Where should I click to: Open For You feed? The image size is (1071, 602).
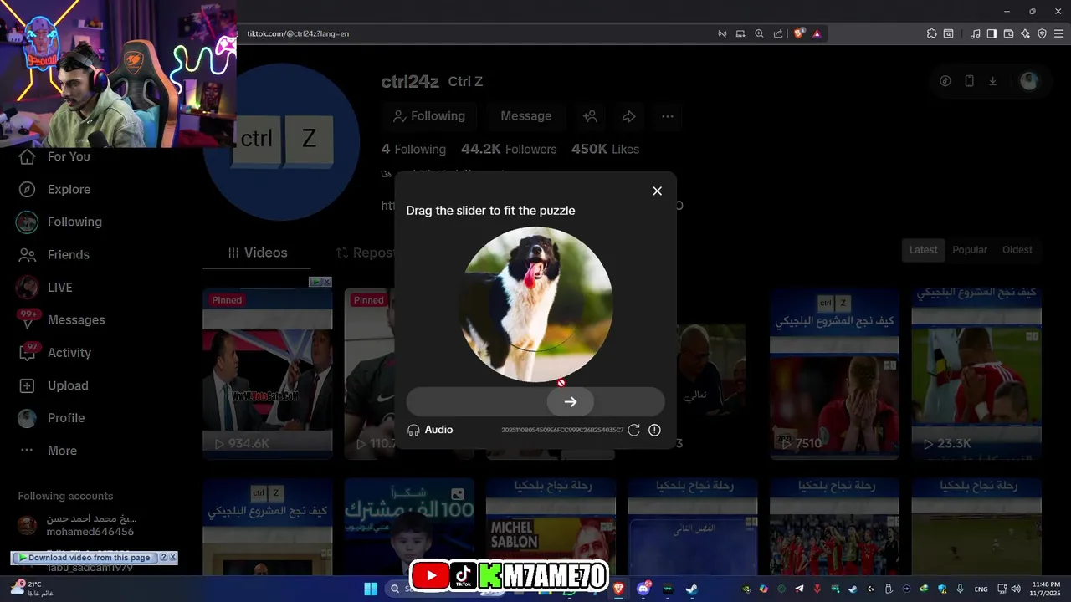click(54, 156)
